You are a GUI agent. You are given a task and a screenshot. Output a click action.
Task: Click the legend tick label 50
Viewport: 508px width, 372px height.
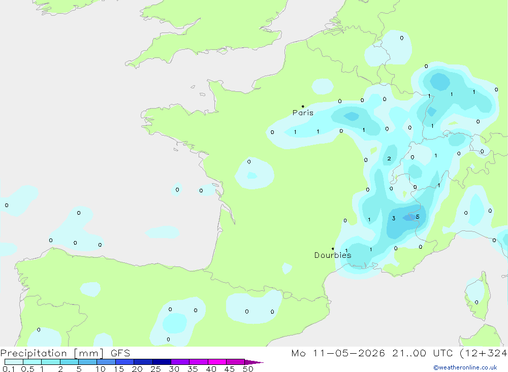click(248, 369)
